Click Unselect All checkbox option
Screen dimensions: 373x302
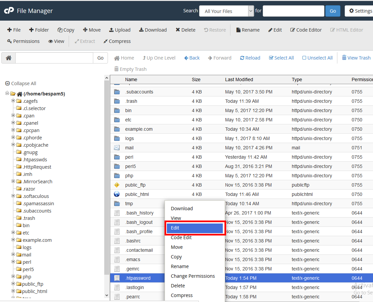coord(304,58)
